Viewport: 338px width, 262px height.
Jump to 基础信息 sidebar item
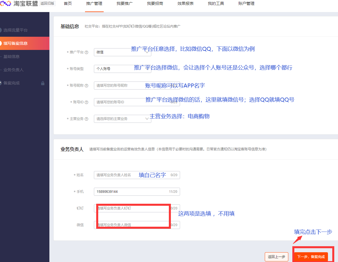[x=11, y=57]
